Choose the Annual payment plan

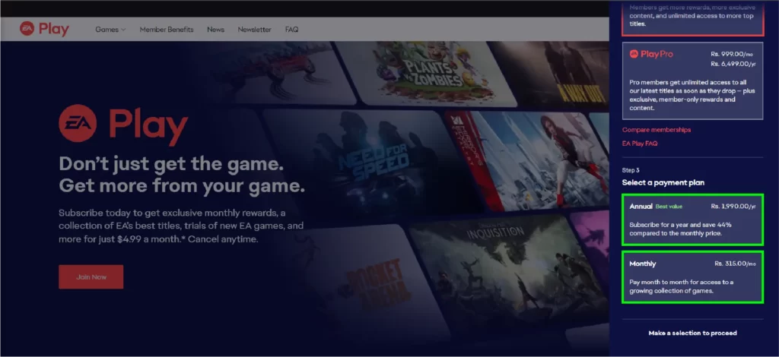[x=692, y=220]
